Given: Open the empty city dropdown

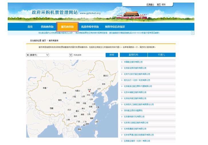Looking at the screenshot, I should coord(61,55).
